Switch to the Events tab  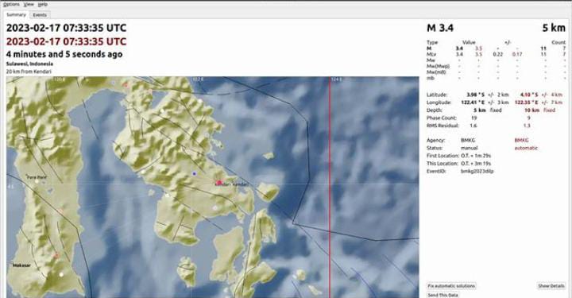[40, 15]
